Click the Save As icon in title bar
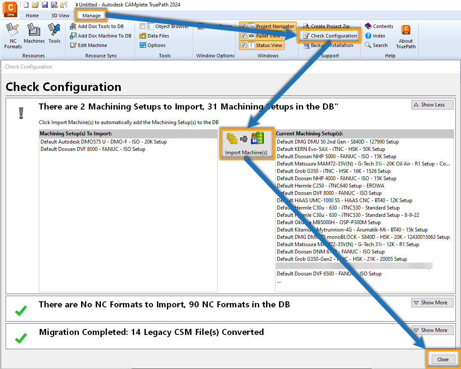The image size is (461, 369). (x=54, y=4)
